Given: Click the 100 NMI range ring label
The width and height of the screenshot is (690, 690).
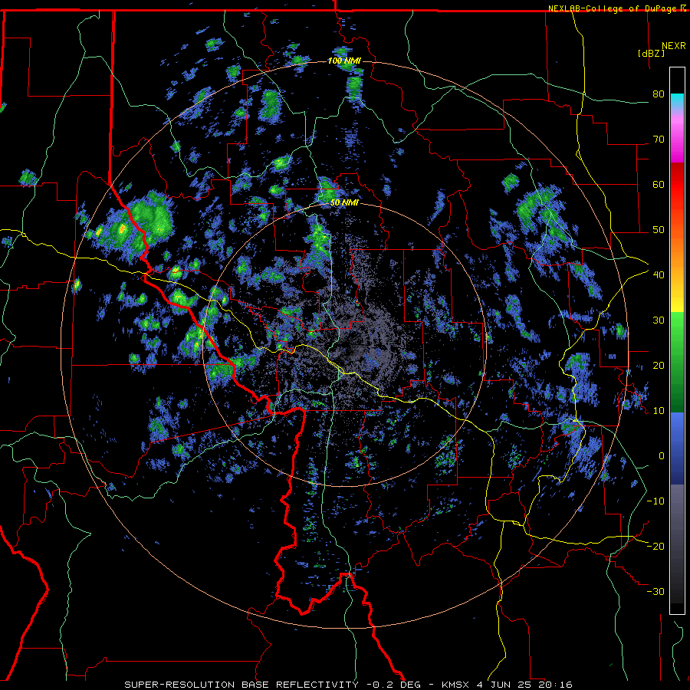Looking at the screenshot, I should point(344,61).
